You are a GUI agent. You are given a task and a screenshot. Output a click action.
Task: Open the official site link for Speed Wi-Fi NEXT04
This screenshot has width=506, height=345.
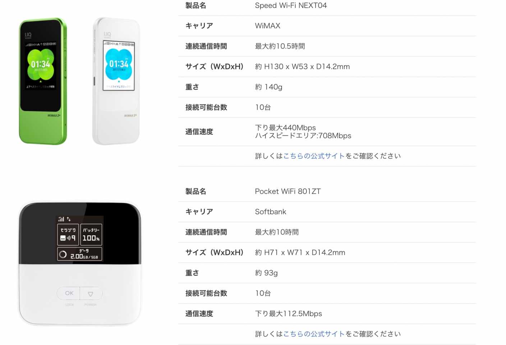coord(314,156)
